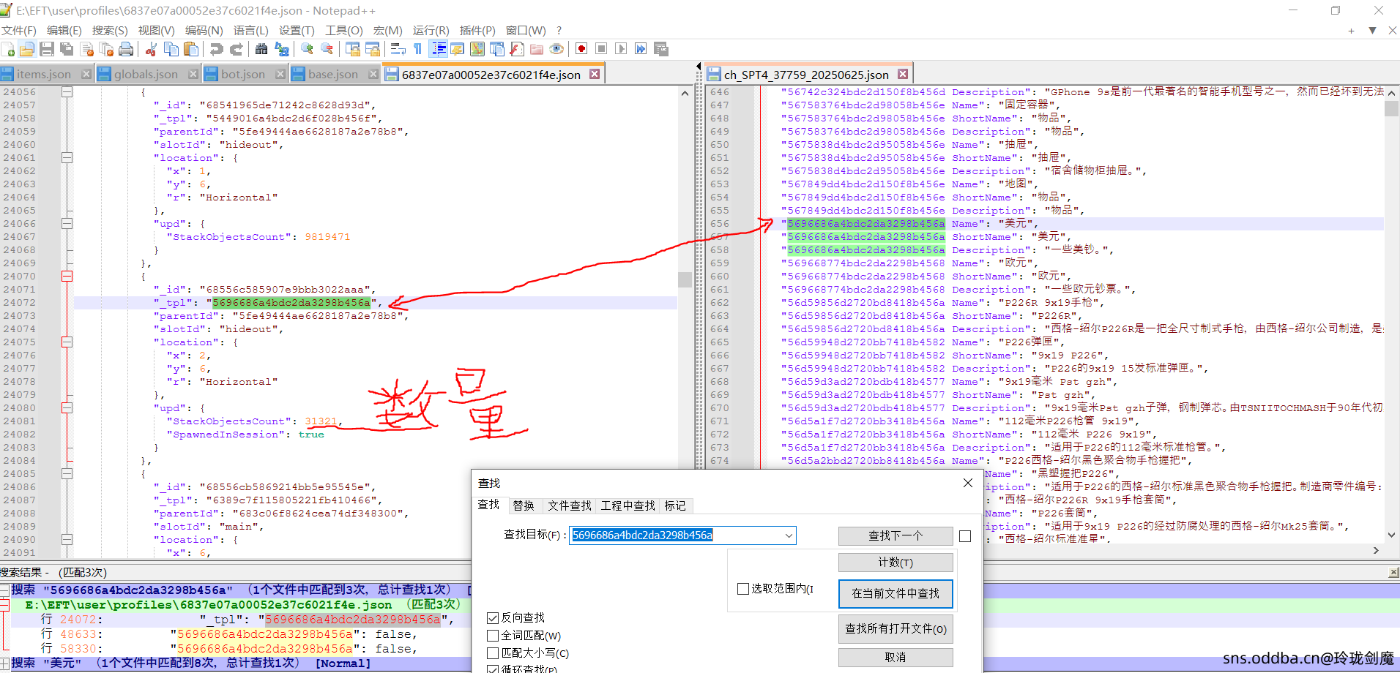Image resolution: width=1400 pixels, height=673 pixels.
Task: Toggle the Indent Guide toolbar icon
Action: click(x=439, y=49)
